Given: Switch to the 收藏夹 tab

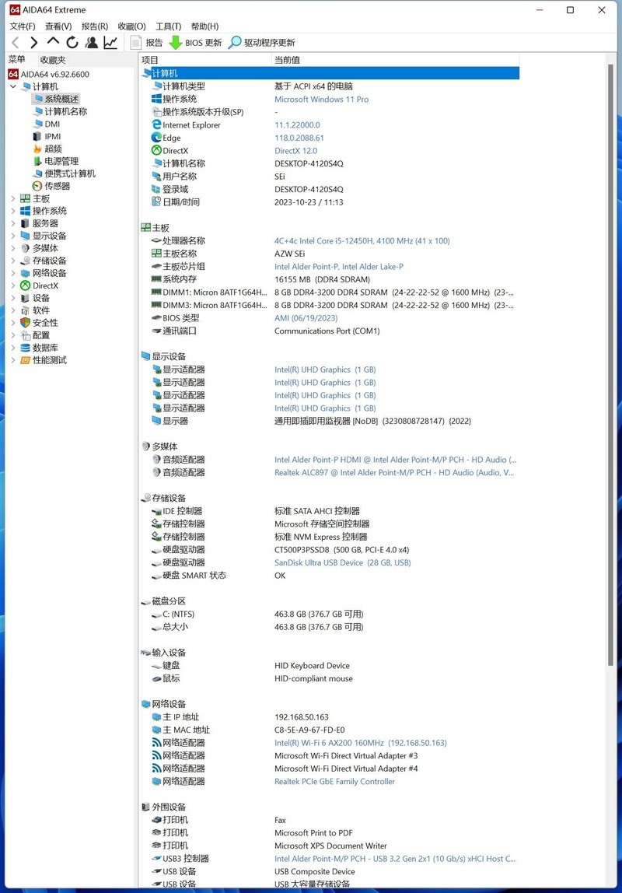Looking at the screenshot, I should point(52,59).
